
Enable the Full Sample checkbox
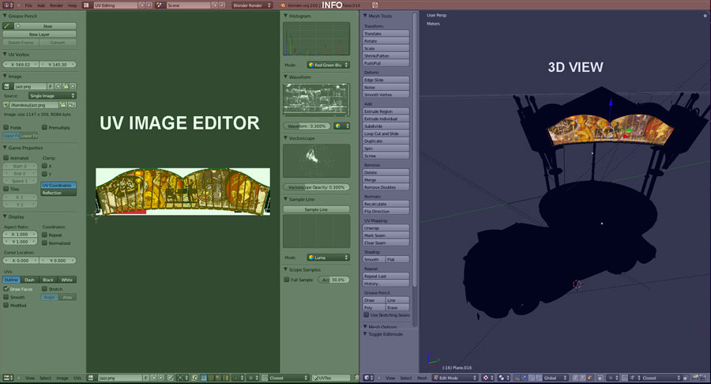287,280
